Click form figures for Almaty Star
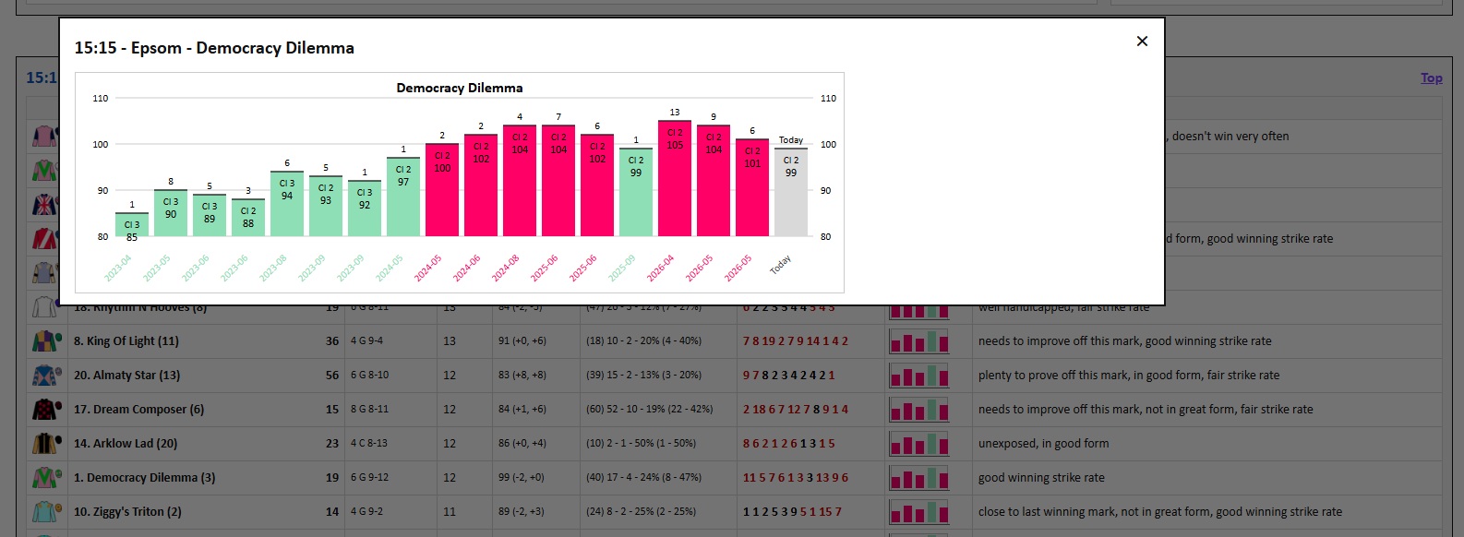The height and width of the screenshot is (537, 1464). (x=789, y=376)
